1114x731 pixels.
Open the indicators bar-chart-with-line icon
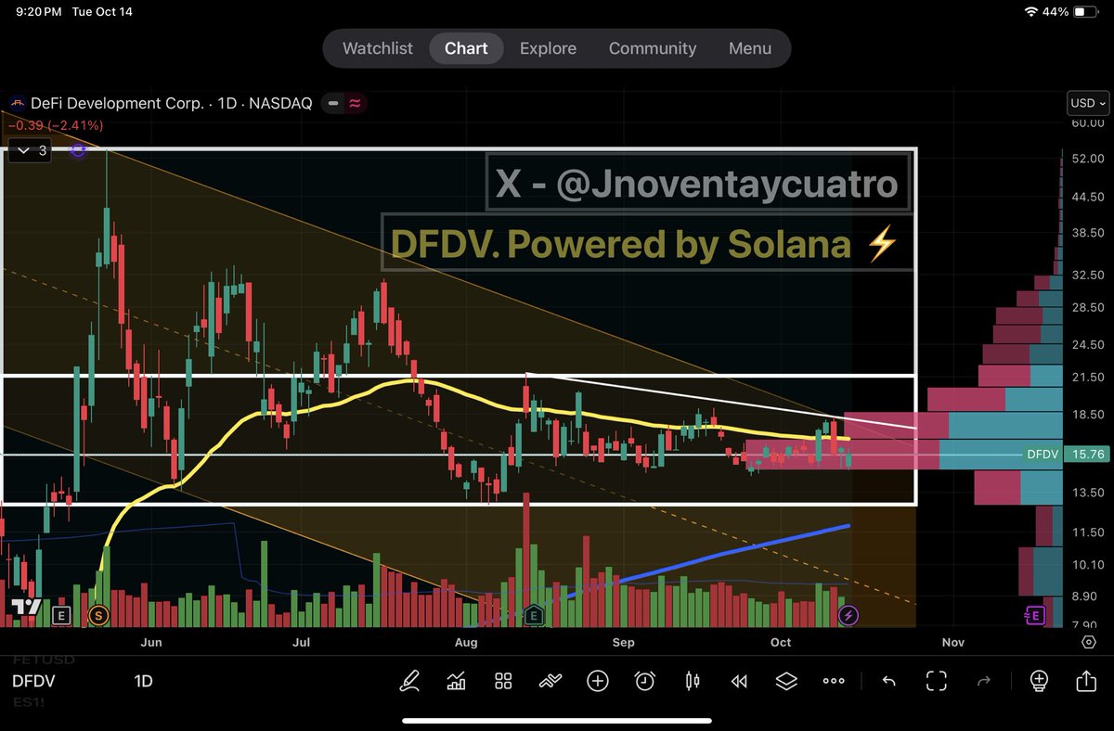[x=456, y=681]
